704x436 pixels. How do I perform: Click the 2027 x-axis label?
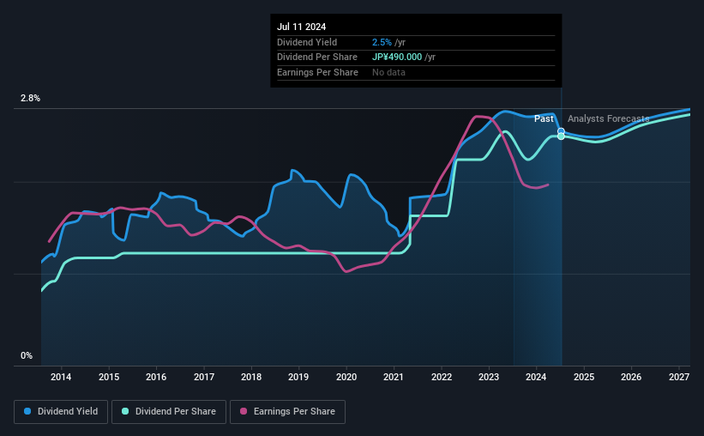coord(679,377)
